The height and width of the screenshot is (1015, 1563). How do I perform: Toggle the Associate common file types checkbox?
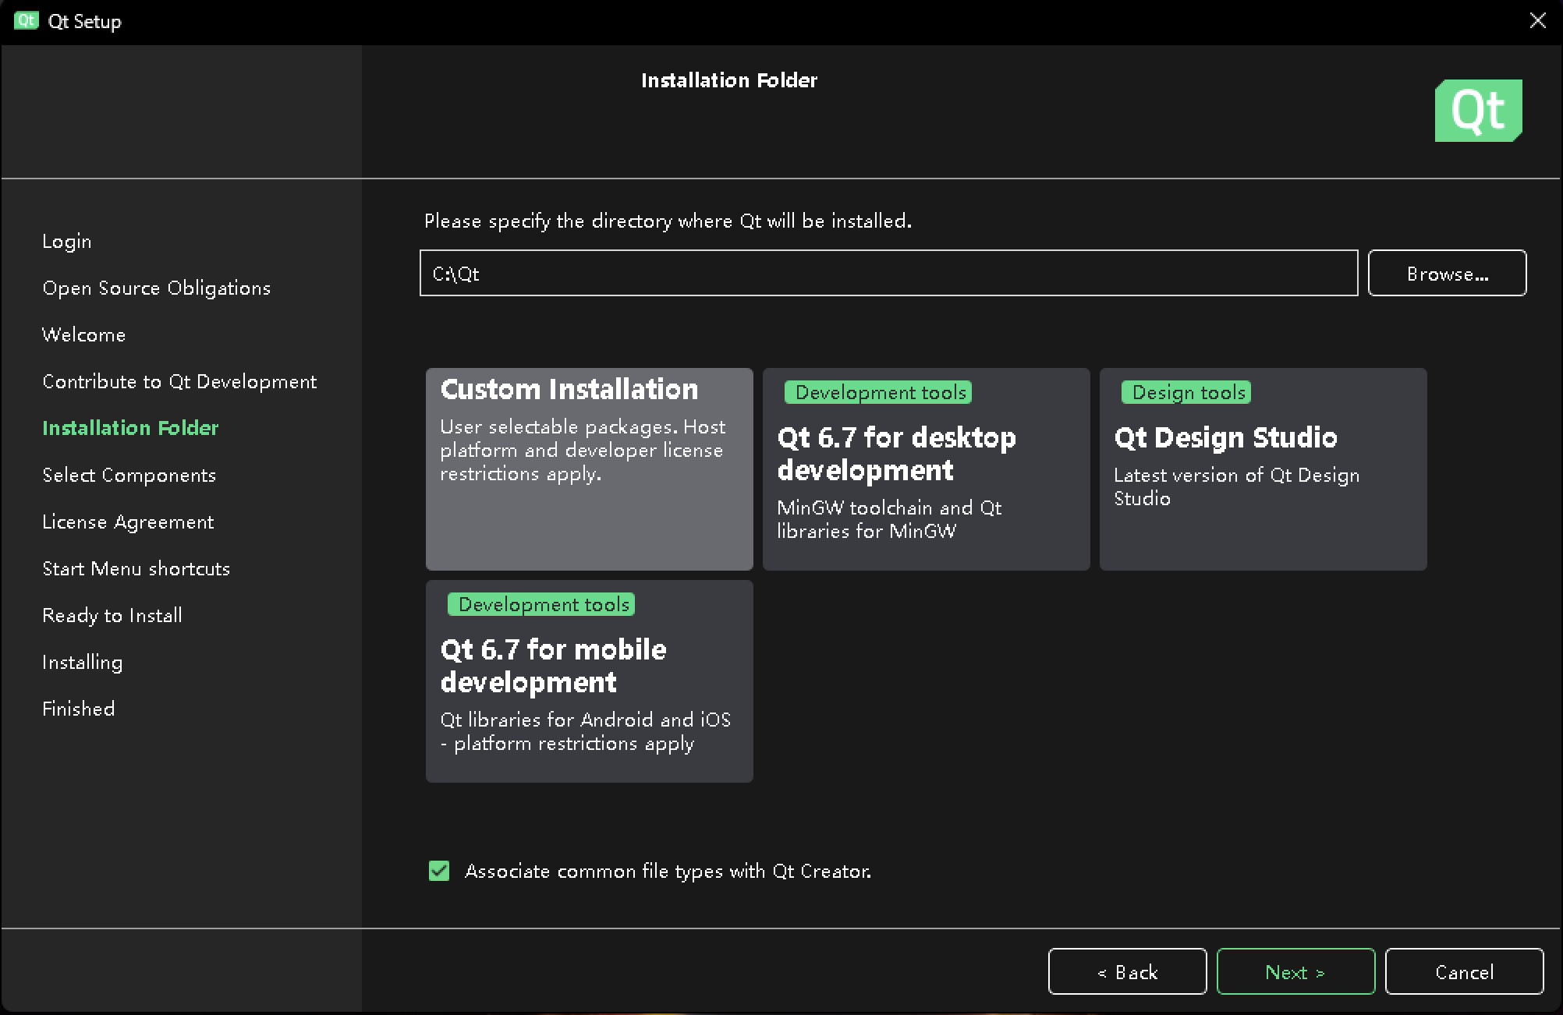(x=439, y=871)
